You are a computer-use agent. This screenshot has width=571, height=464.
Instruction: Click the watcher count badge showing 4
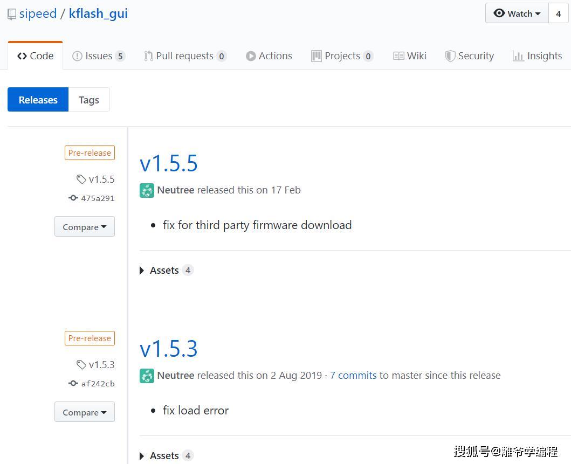(x=558, y=13)
